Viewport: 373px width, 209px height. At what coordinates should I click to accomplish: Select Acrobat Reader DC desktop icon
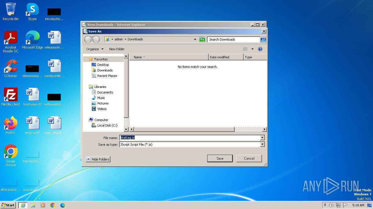point(10,42)
